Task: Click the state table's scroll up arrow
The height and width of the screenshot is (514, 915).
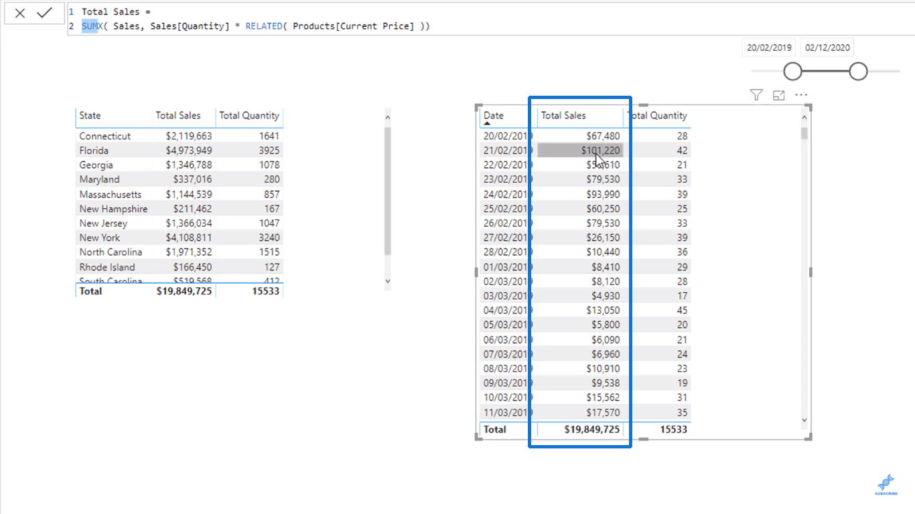Action: (x=387, y=118)
